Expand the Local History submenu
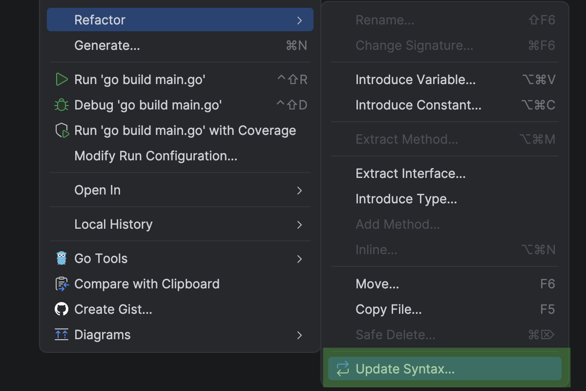This screenshot has width=586, height=391. click(299, 224)
